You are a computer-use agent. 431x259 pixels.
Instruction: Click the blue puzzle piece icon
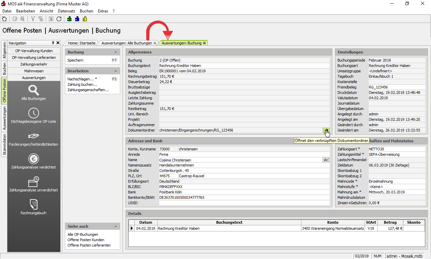coord(77,19)
